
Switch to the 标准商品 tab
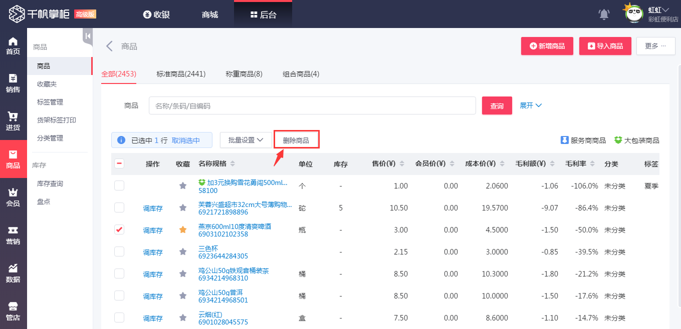pos(181,74)
